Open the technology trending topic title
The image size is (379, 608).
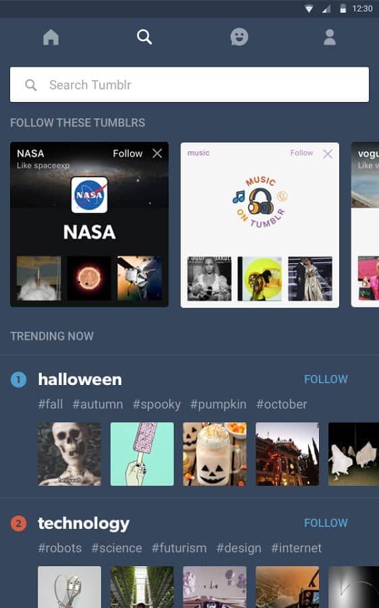point(84,524)
